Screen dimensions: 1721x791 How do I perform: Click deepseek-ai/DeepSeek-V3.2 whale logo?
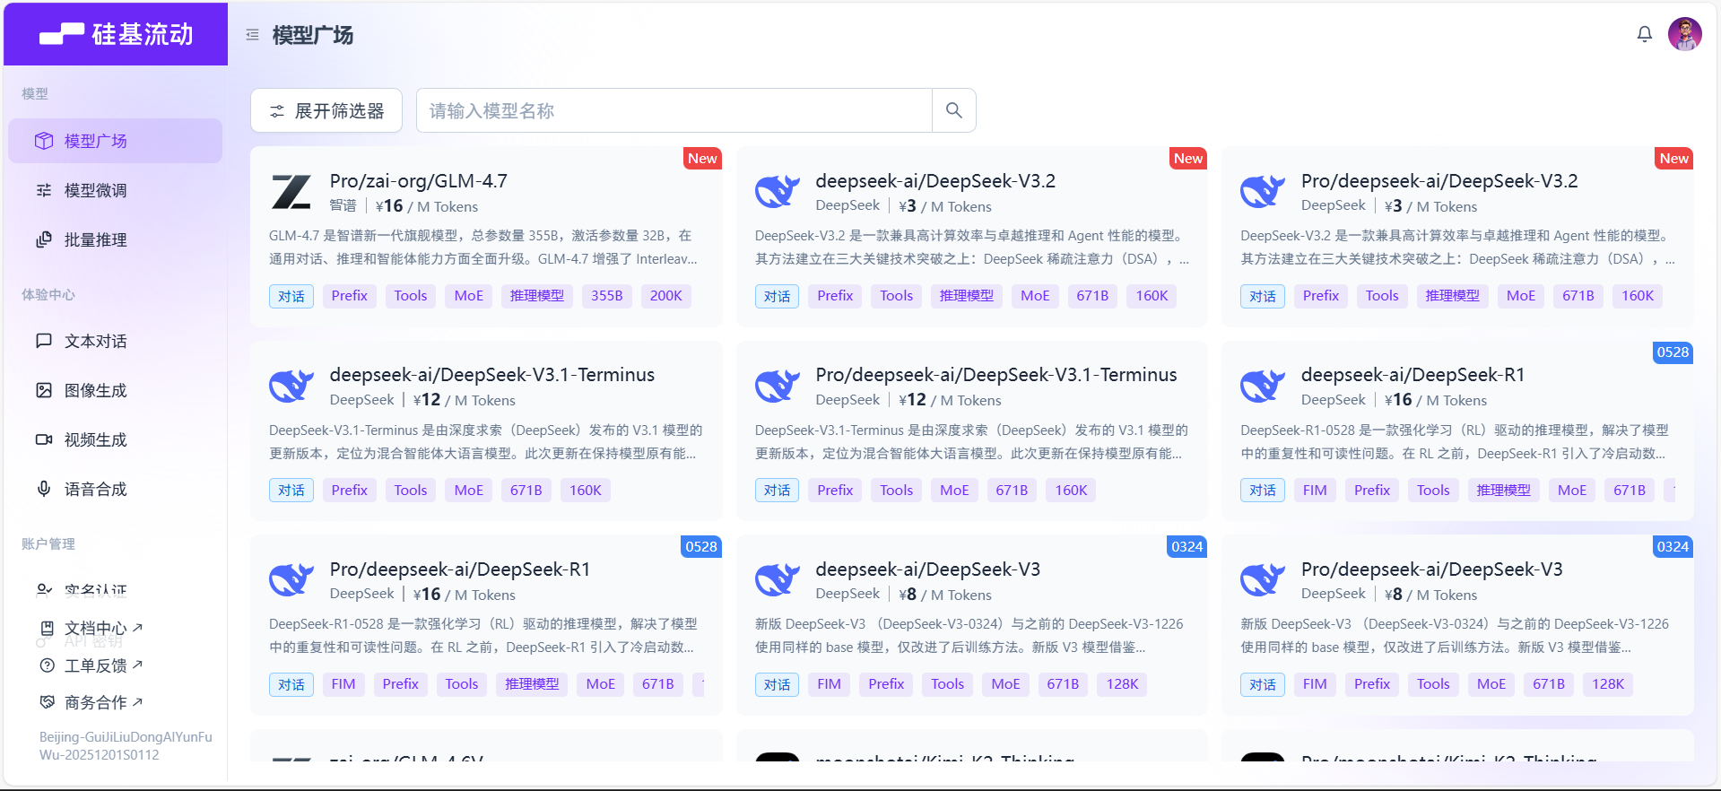click(x=777, y=191)
